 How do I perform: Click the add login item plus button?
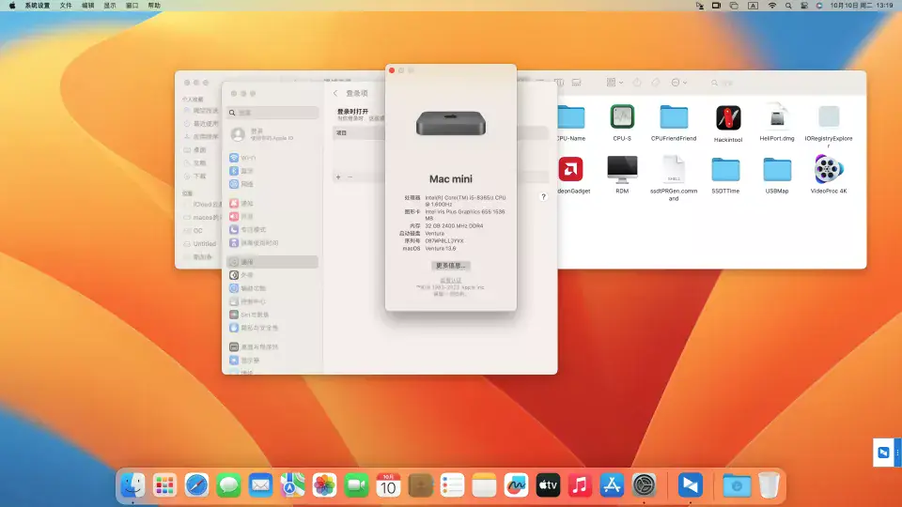click(338, 177)
